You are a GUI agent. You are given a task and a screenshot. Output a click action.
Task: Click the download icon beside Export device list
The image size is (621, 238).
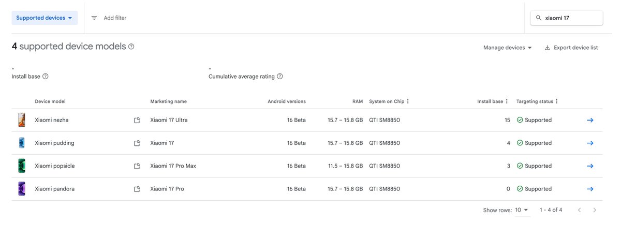pyautogui.click(x=548, y=48)
